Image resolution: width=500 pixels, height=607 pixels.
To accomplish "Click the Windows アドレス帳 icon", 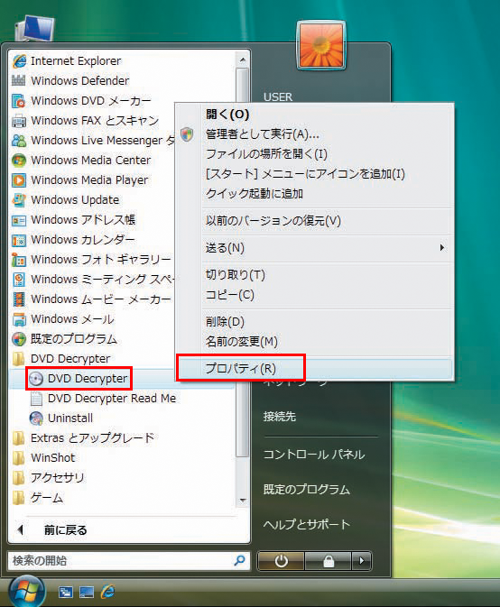I will 19,220.
